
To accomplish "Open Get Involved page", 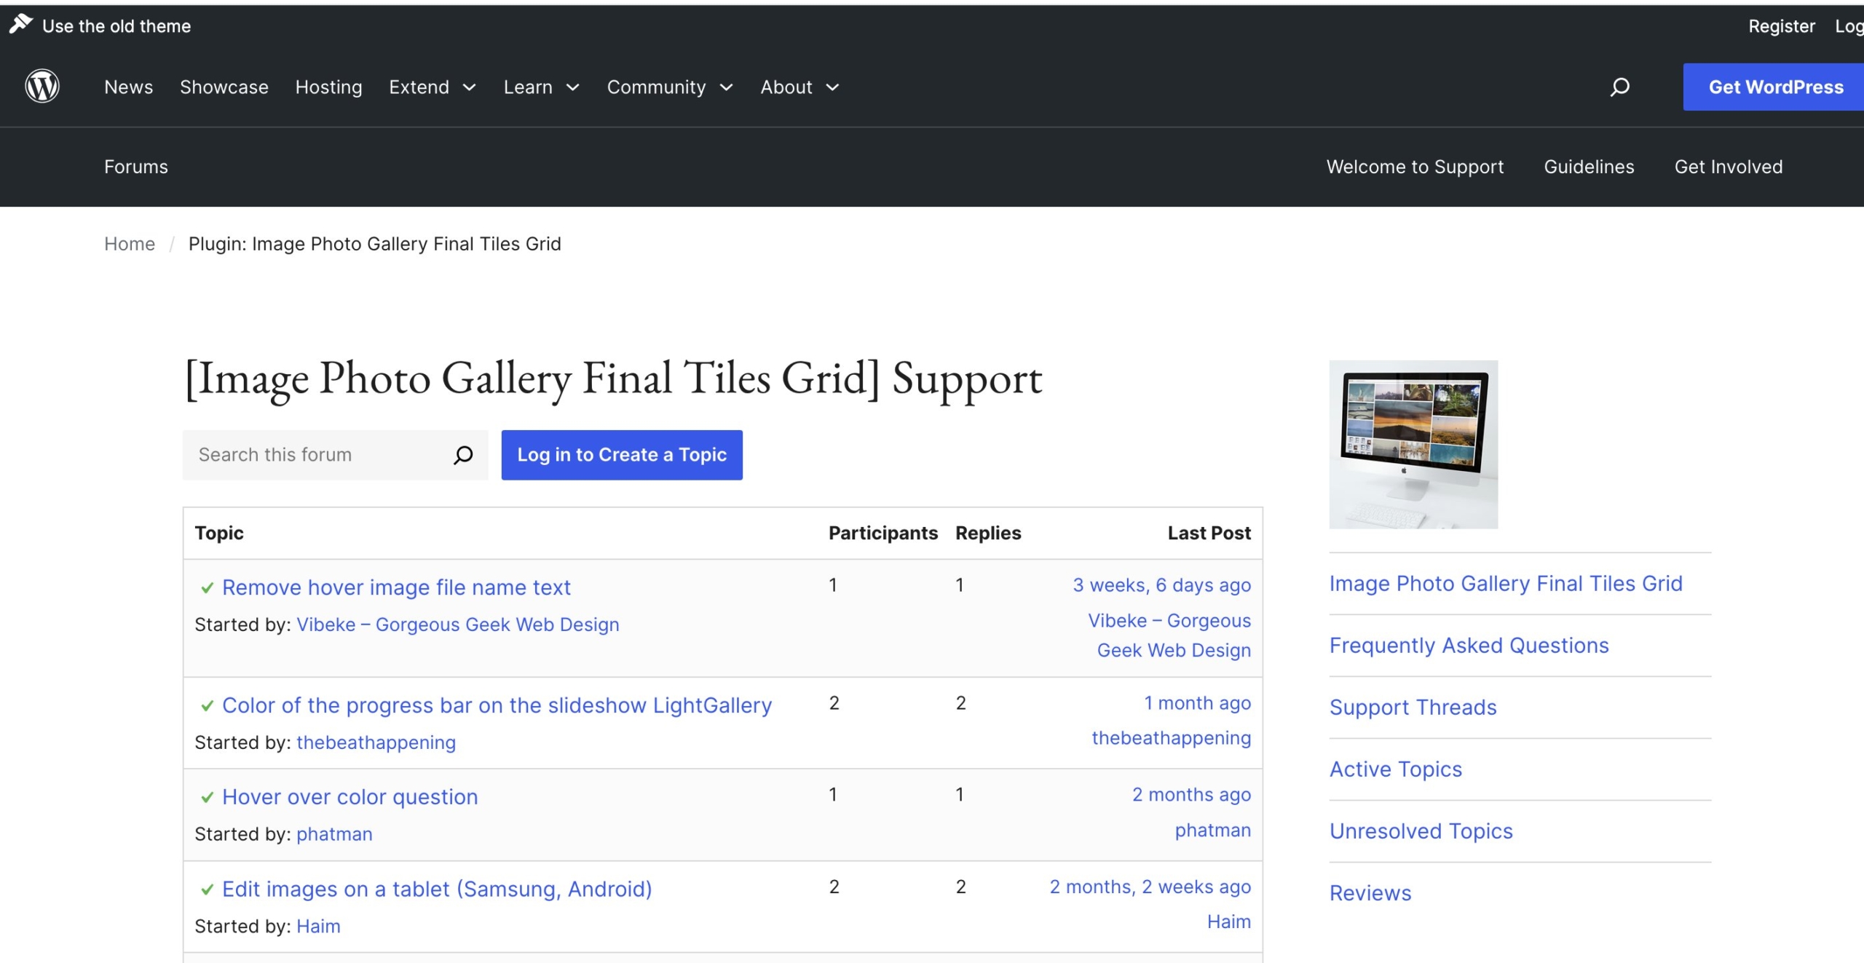I will [x=1729, y=167].
